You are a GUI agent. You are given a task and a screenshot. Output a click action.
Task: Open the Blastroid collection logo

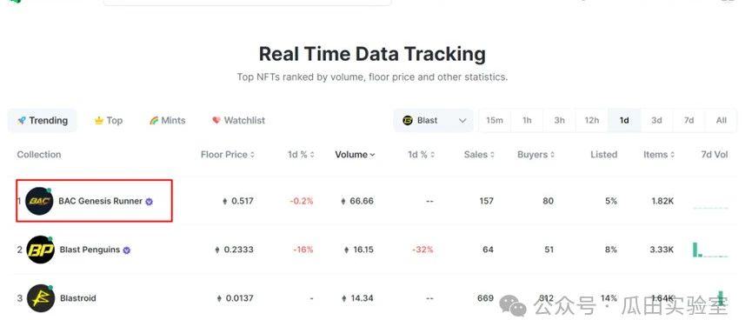click(x=40, y=298)
